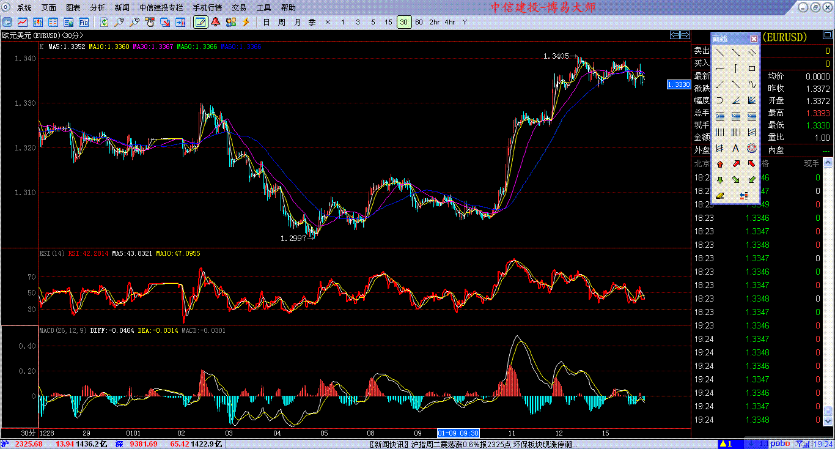The height and width of the screenshot is (449, 835).
Task: Select the 60 minute period button
Action: point(419,22)
